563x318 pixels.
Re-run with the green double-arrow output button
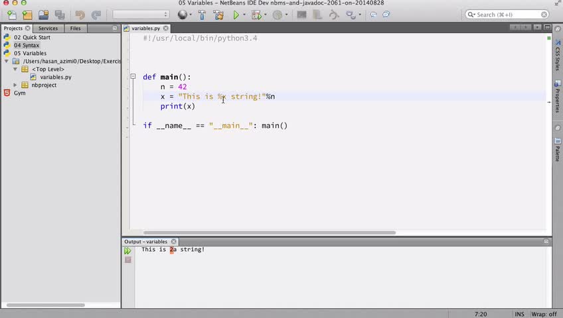pos(128,250)
